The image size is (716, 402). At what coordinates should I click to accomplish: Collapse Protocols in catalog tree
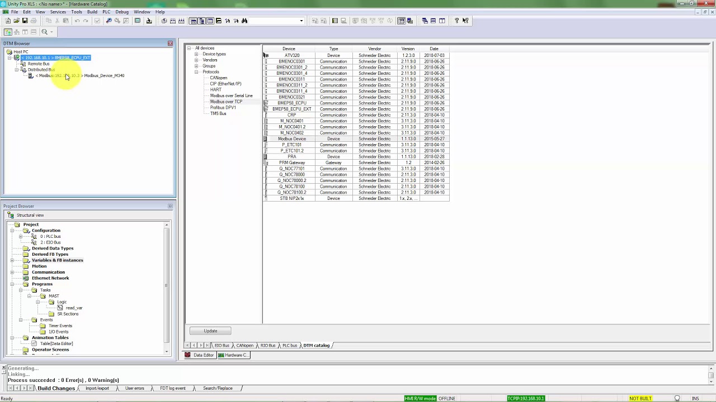(x=196, y=72)
